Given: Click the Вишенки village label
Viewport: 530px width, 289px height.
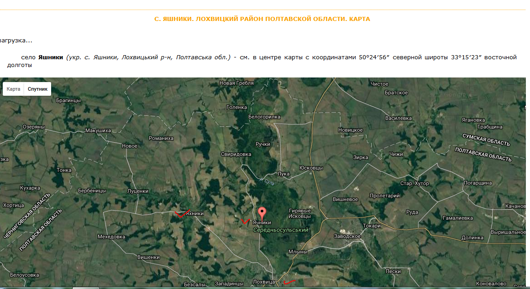Looking at the screenshot, I should (x=148, y=257).
